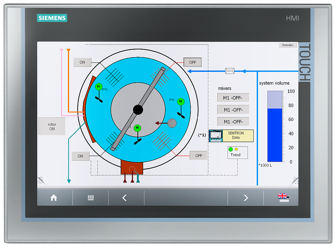Toggle the rotor ON switch

[52, 126]
